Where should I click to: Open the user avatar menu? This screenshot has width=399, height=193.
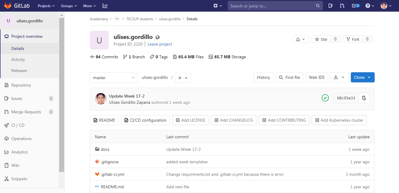(x=386, y=6)
